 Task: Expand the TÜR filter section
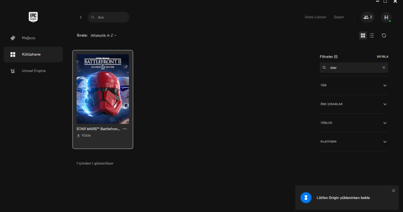click(x=354, y=85)
